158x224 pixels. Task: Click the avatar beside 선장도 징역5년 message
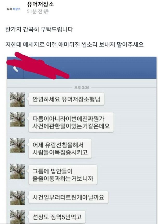click(x=17, y=217)
